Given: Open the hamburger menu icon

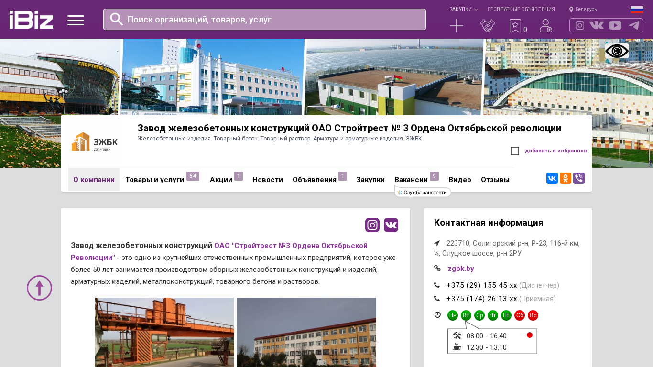Looking at the screenshot, I should (76, 20).
